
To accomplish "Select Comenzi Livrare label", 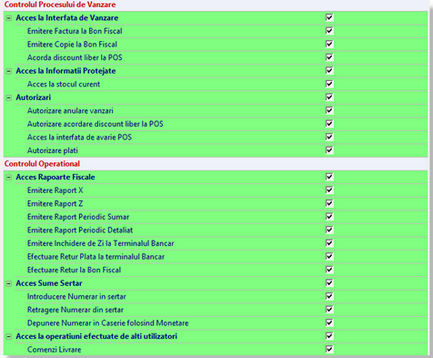I will tap(54, 350).
